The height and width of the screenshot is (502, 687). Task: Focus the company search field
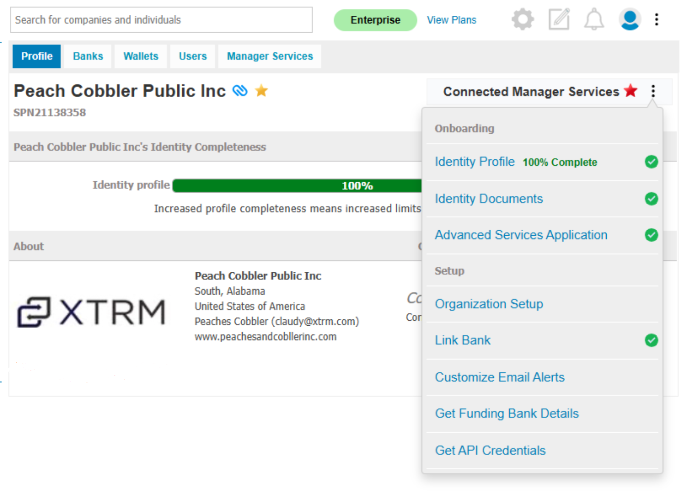coord(161,20)
